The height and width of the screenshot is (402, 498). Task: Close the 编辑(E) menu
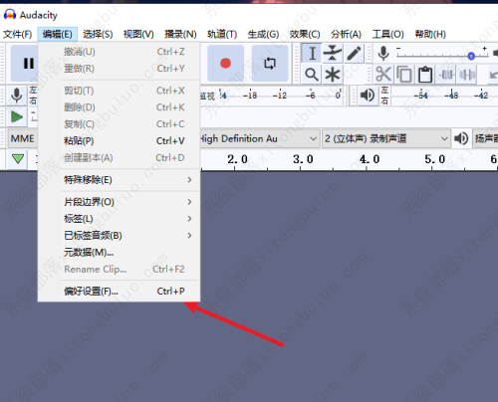click(58, 34)
